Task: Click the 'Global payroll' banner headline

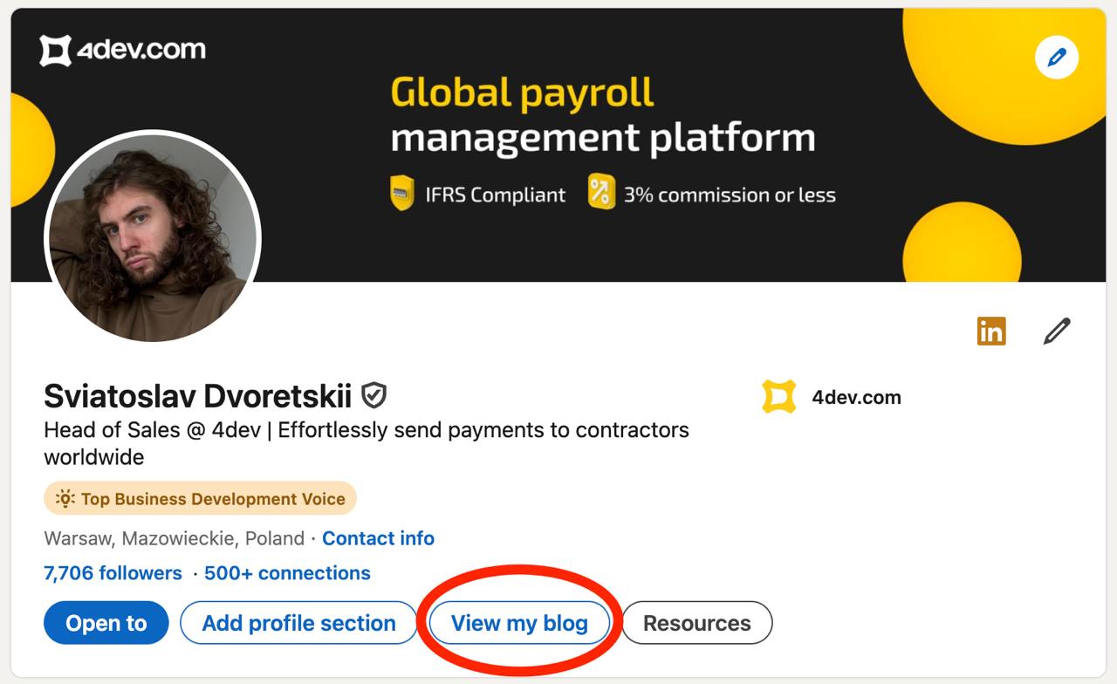Action: [x=522, y=92]
